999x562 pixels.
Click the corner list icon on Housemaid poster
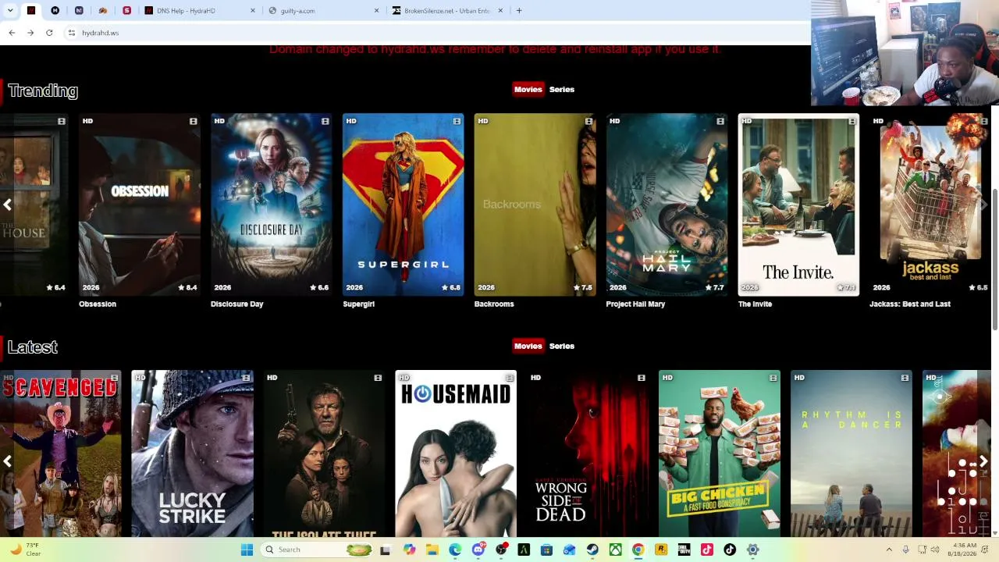pos(510,378)
